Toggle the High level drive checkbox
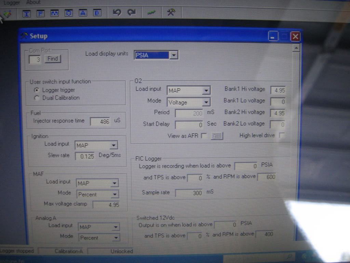This screenshot has width=350, height=263. pos(282,135)
